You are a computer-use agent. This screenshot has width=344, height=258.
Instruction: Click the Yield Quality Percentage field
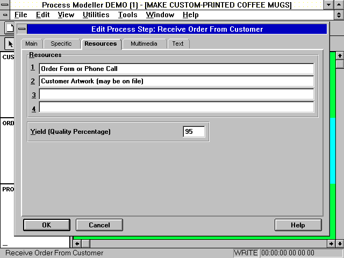tap(193, 132)
